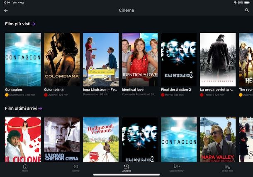Tap 'Azione | 103 min' under Colombiana
253x177 pixels.
point(58,95)
